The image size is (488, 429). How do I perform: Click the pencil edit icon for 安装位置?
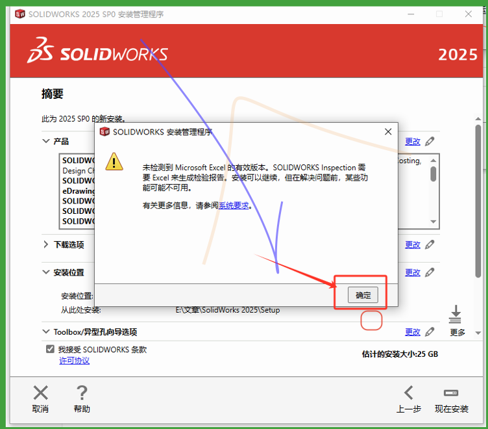(430, 272)
